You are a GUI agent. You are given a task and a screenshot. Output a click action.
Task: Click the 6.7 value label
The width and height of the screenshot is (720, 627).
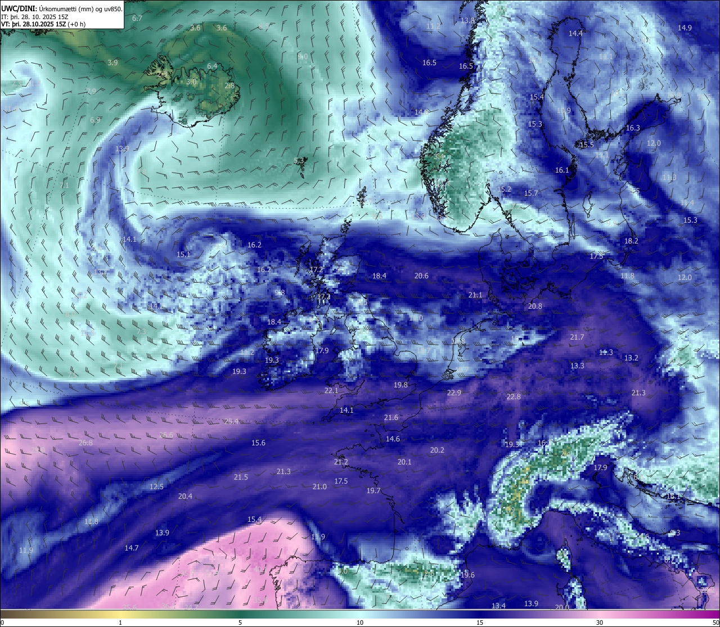pos(137,19)
